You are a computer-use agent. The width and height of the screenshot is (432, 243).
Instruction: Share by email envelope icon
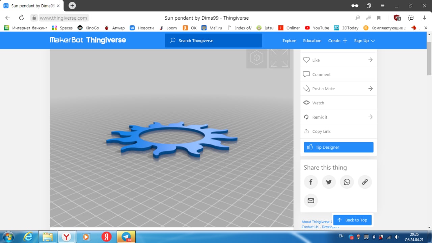[x=311, y=200]
